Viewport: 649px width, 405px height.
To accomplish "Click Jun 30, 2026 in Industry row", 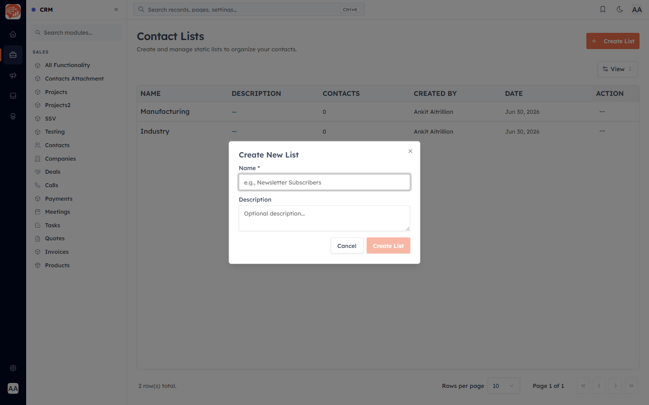I will pos(522,132).
